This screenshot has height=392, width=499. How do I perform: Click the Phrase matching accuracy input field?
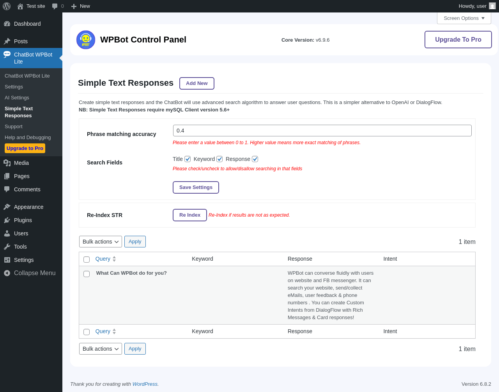click(322, 131)
